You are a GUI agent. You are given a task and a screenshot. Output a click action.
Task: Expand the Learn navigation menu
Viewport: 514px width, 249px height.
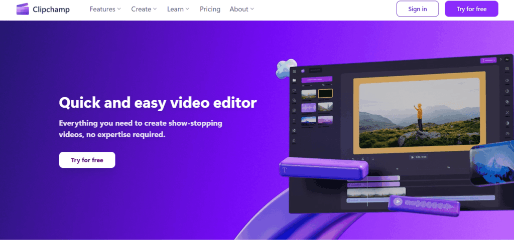178,9
